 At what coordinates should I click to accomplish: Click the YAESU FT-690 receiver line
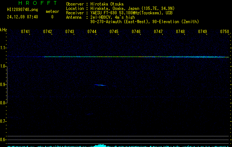tap(131, 13)
